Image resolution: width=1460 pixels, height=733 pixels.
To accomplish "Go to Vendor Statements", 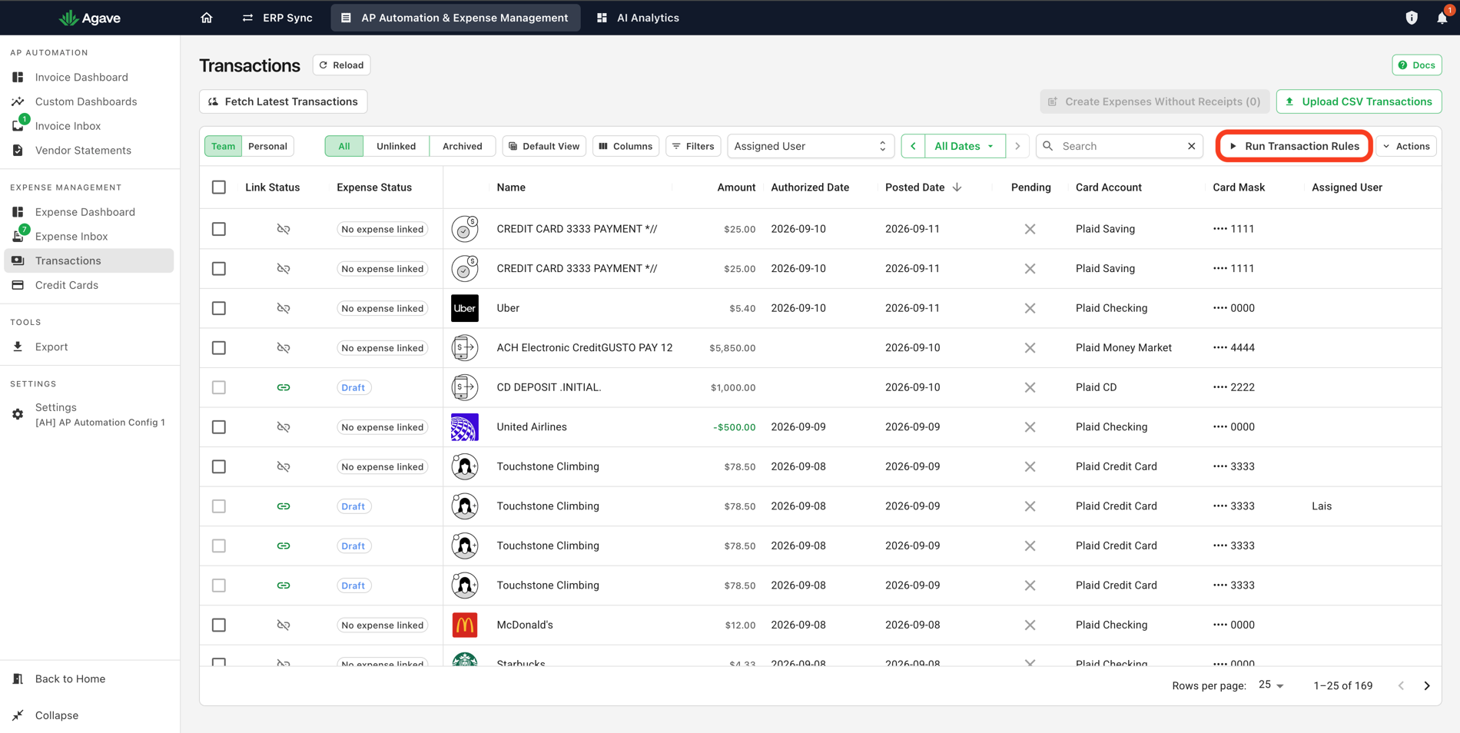I will [83, 151].
